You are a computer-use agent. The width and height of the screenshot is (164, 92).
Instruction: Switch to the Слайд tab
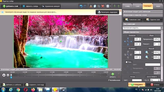click(127, 6)
